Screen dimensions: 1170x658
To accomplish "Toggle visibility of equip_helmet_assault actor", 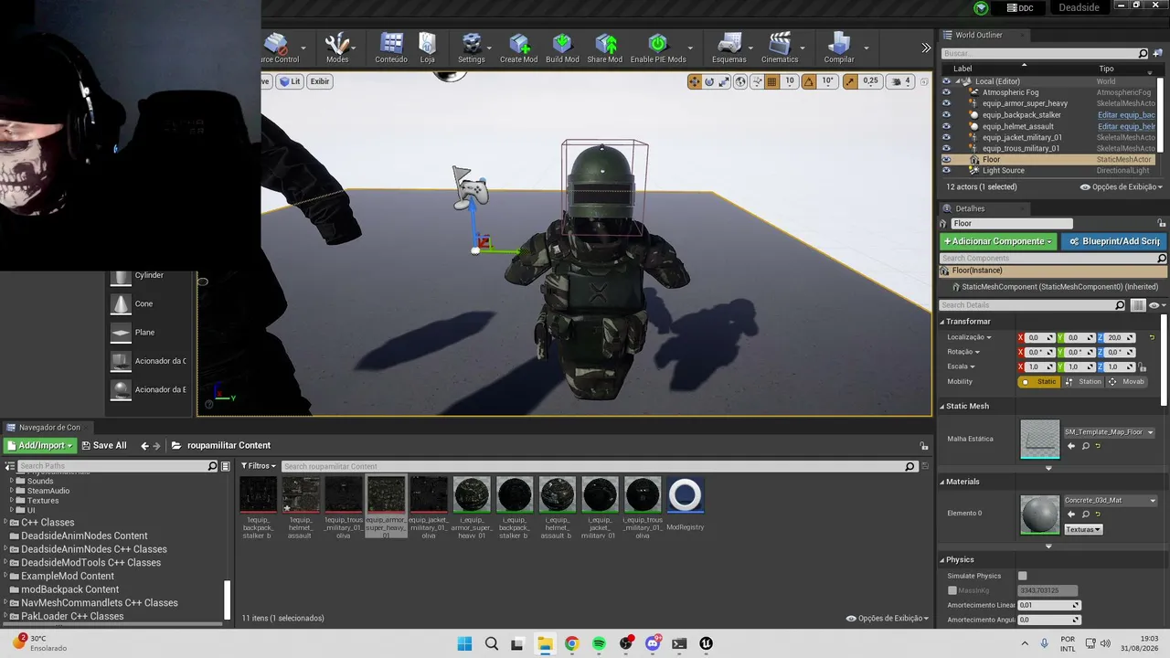I will [x=946, y=126].
